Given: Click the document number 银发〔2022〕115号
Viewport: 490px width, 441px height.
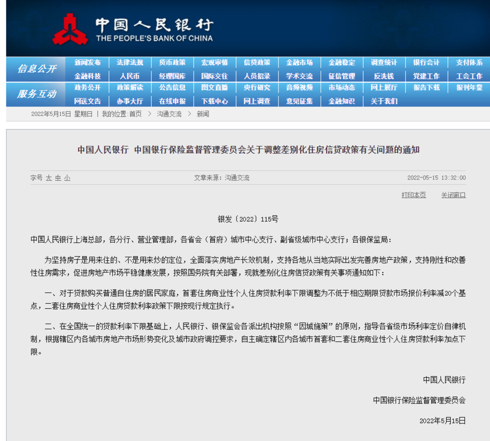Looking at the screenshot, I should coord(248,219).
